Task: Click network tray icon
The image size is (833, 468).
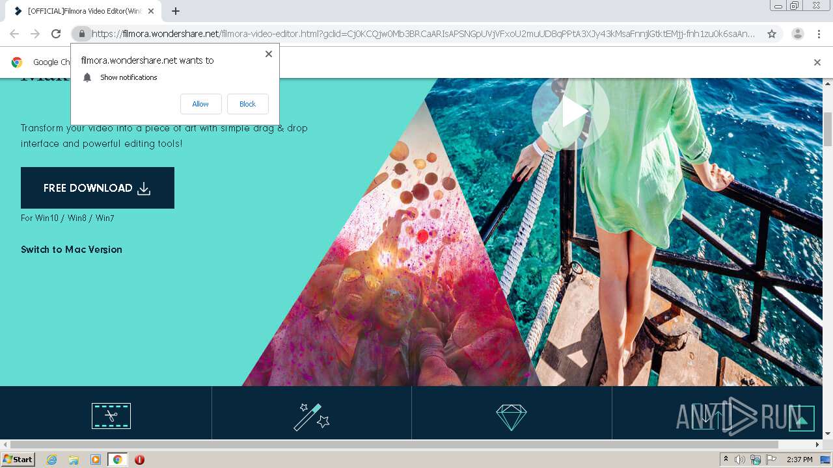Action: 756,460
